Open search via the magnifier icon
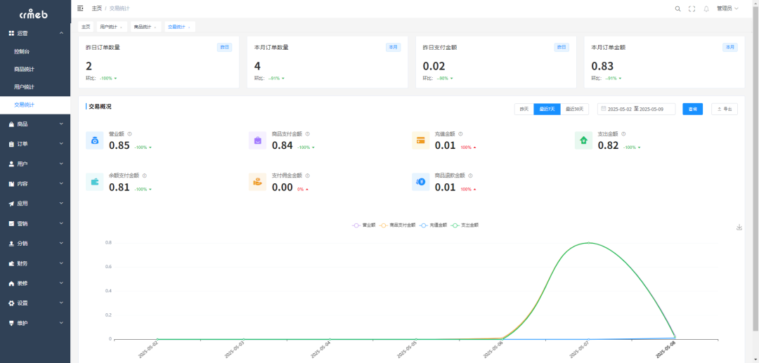759x363 pixels. click(677, 8)
